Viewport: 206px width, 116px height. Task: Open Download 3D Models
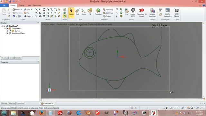pyautogui.click(x=142, y=13)
